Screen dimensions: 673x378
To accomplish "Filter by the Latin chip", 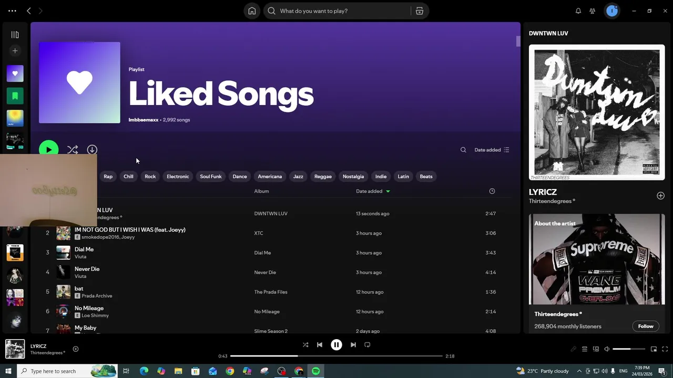I will [403, 176].
